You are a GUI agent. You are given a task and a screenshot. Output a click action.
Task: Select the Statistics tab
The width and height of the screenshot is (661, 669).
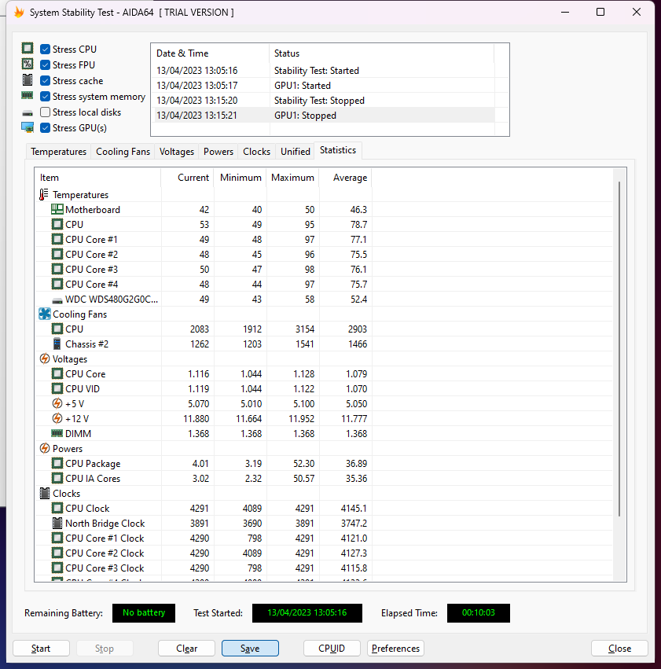(x=338, y=150)
